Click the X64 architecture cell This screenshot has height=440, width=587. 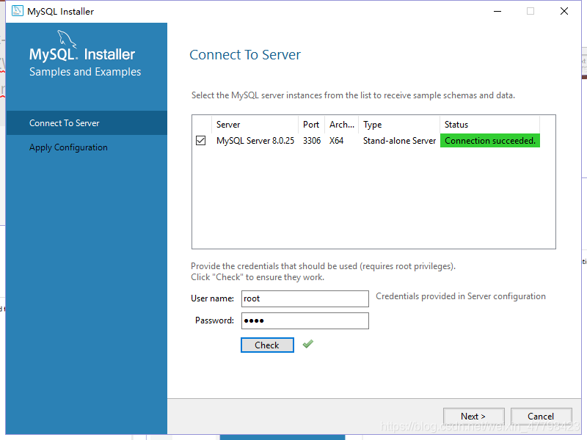[x=336, y=141]
